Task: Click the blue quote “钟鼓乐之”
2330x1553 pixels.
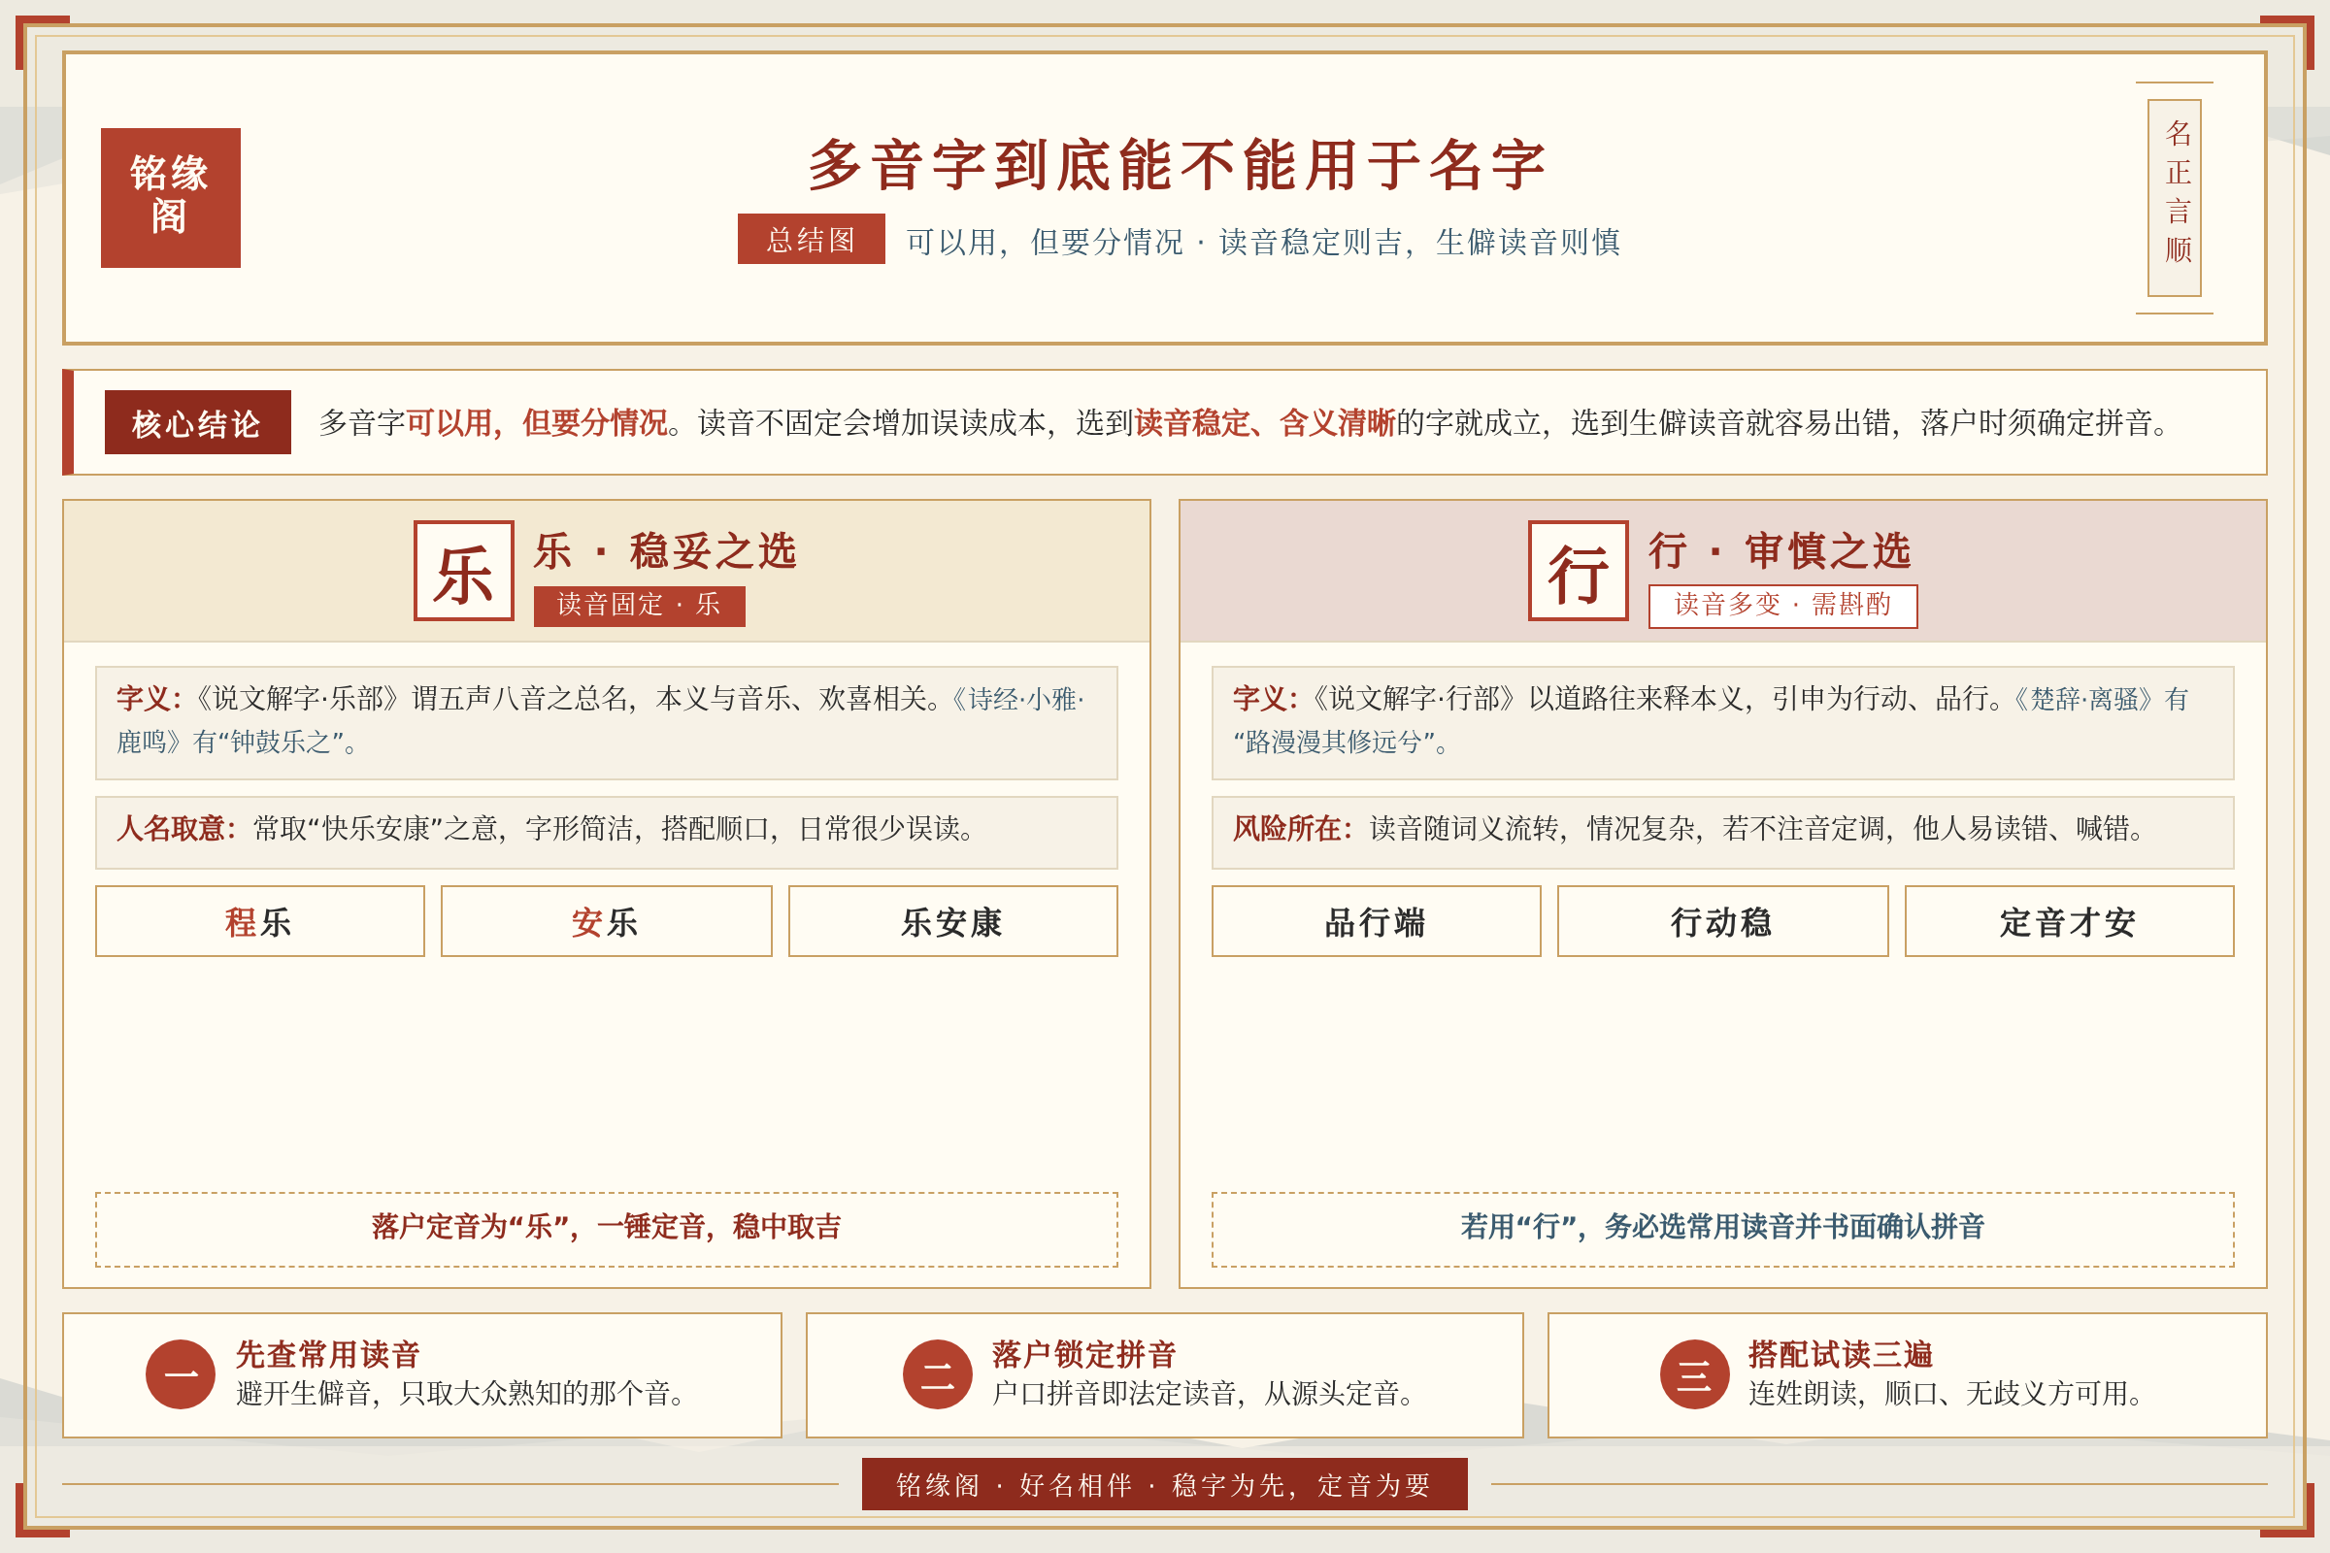Action: (x=281, y=742)
